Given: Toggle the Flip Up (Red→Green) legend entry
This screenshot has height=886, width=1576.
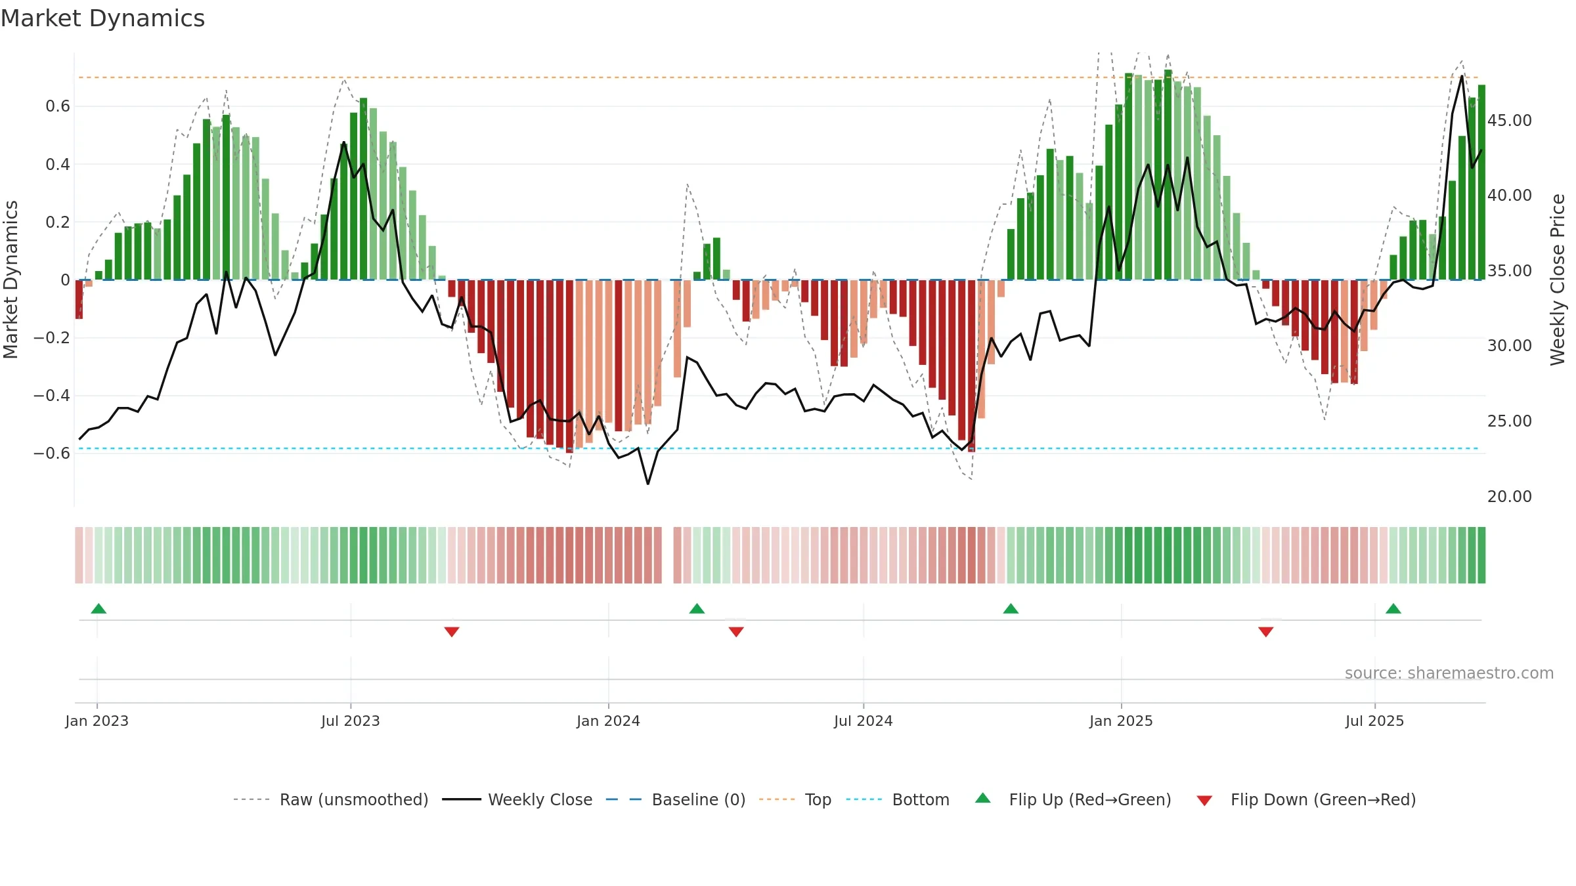Looking at the screenshot, I should tap(1073, 799).
